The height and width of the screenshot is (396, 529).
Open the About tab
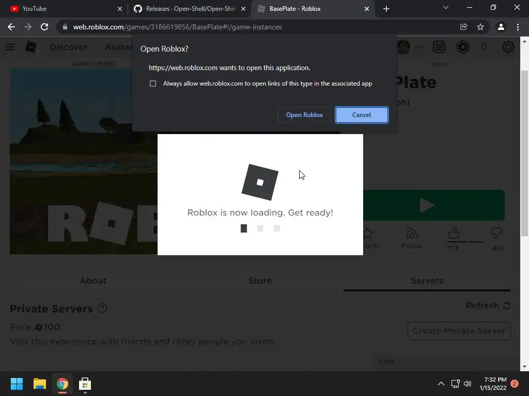93,280
